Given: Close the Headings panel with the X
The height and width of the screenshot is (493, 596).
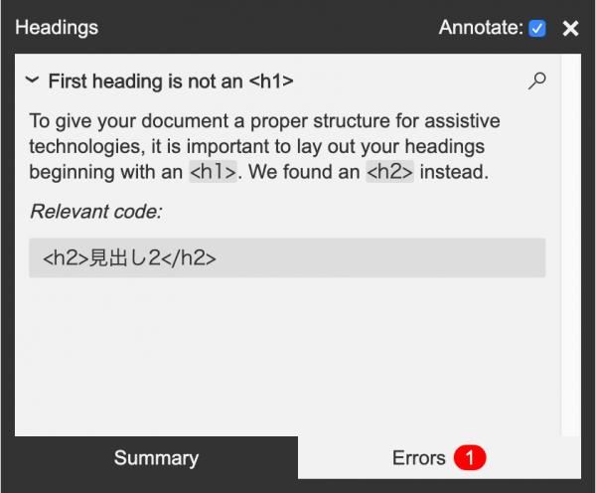Looking at the screenshot, I should pyautogui.click(x=570, y=29).
